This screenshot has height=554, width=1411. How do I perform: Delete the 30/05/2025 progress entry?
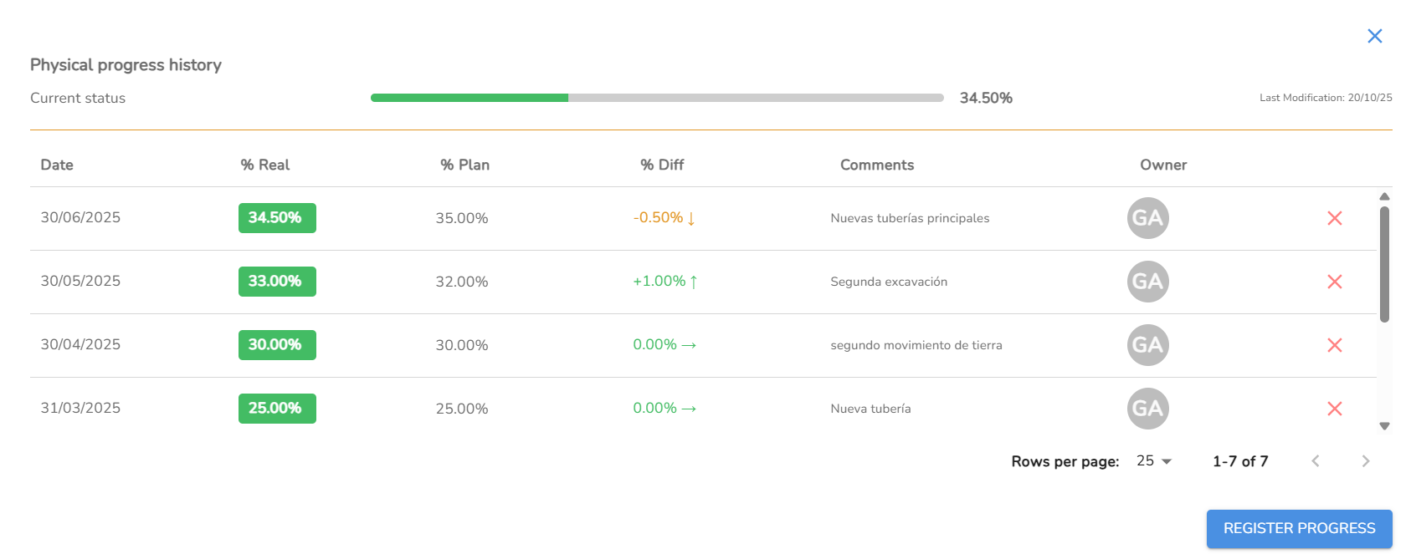coord(1334,282)
